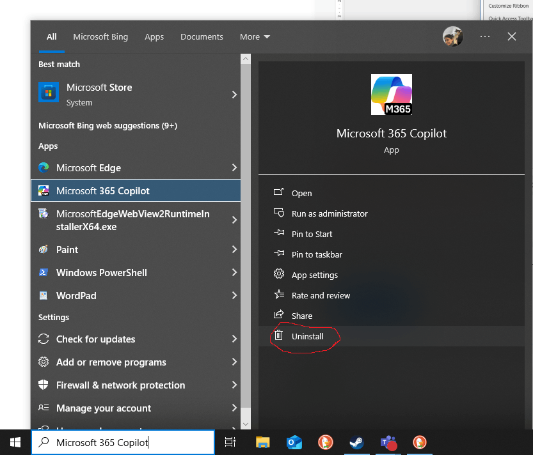This screenshot has height=455, width=533.
Task: Open the More filter dropdown
Action: 255,36
